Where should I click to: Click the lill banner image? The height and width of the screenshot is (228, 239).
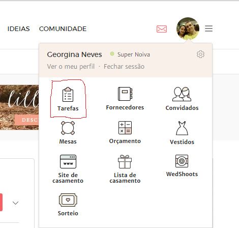19,107
